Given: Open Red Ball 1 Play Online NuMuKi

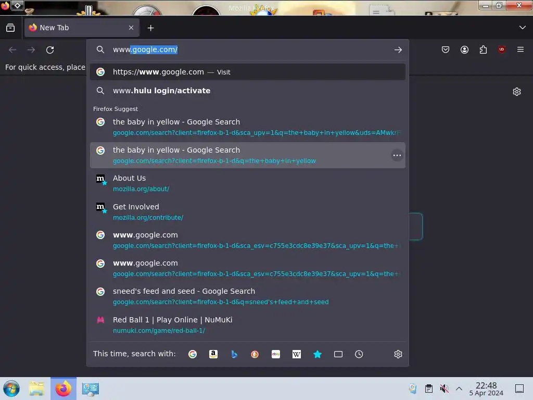Looking at the screenshot, I should pyautogui.click(x=247, y=325).
